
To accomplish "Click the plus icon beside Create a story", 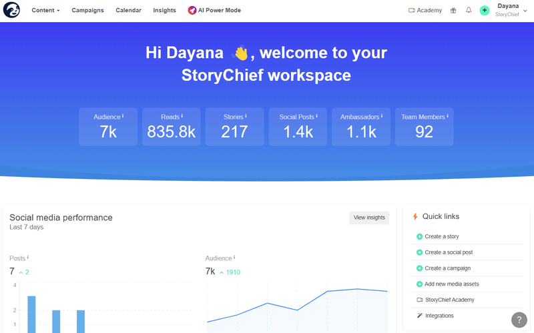I will point(420,236).
